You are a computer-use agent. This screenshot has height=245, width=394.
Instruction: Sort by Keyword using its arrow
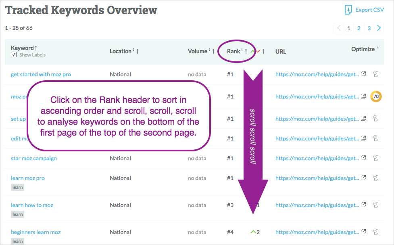[x=36, y=48]
